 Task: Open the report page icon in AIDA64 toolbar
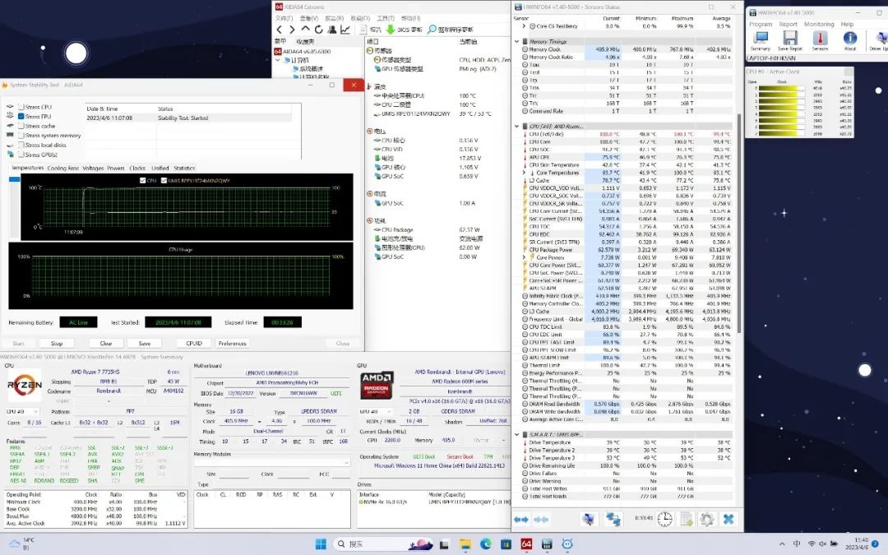(x=363, y=30)
